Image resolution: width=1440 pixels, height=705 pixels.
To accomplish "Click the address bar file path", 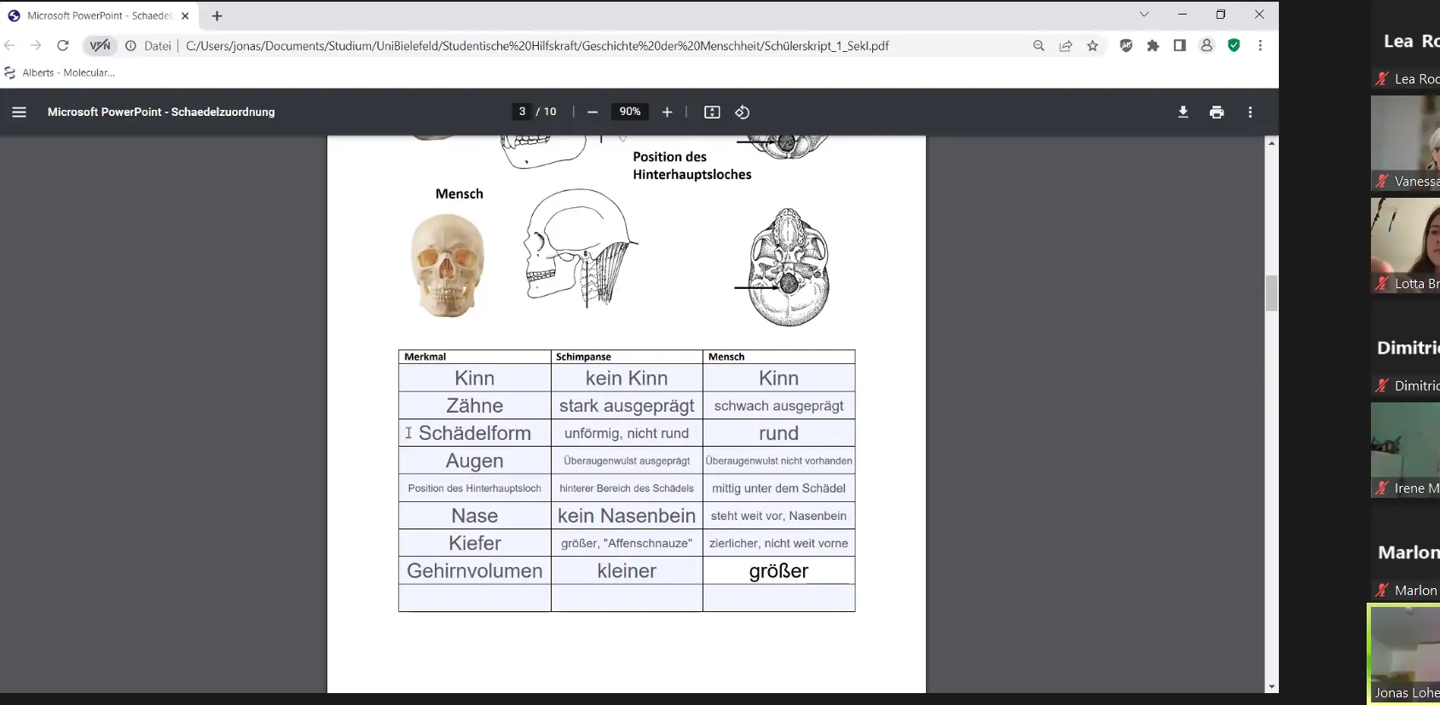I will (x=537, y=46).
